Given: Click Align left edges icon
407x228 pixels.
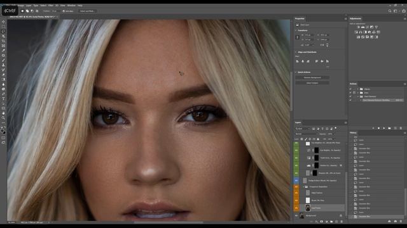Looking at the screenshot, I should point(297,61).
